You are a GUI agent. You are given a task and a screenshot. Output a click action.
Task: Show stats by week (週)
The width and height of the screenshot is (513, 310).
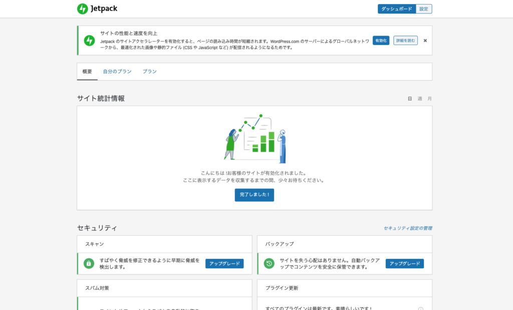[420, 99]
